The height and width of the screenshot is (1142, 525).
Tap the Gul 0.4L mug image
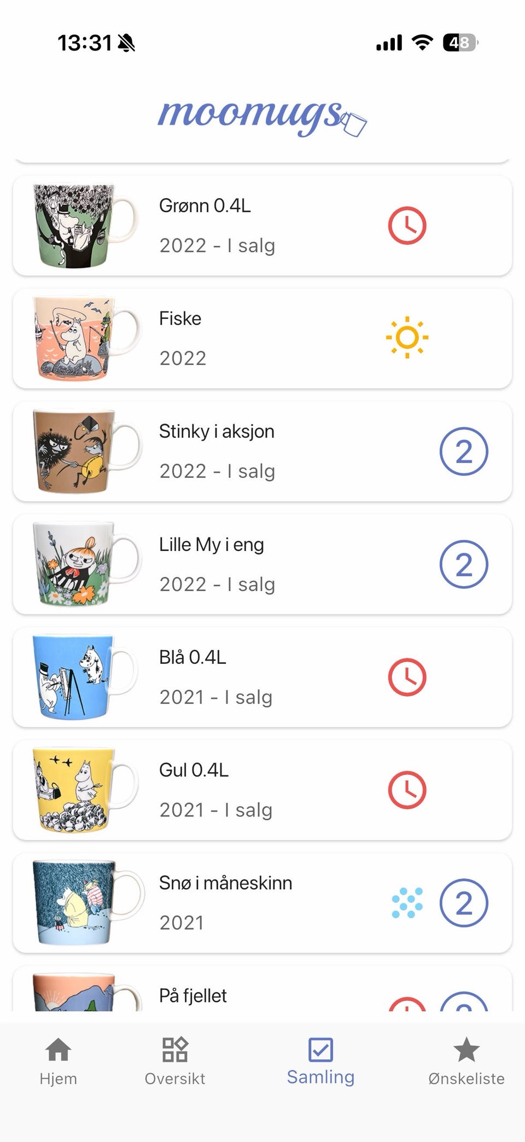[85, 790]
